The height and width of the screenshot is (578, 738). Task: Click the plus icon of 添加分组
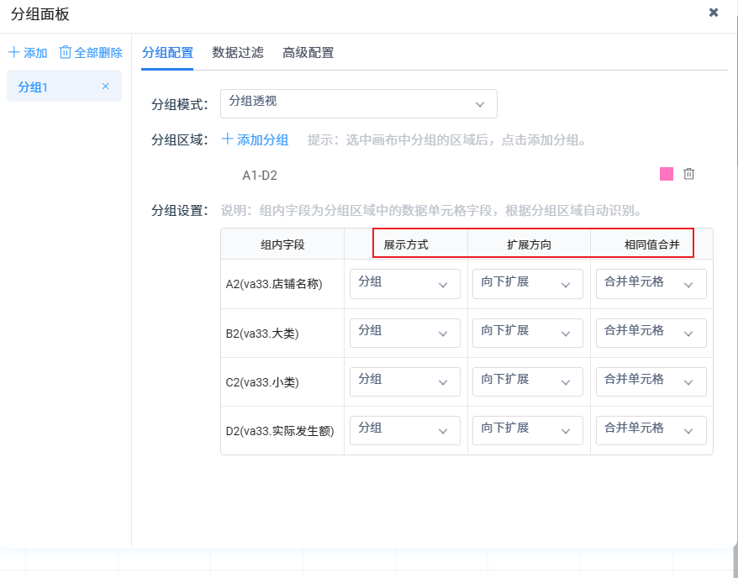[x=228, y=139]
